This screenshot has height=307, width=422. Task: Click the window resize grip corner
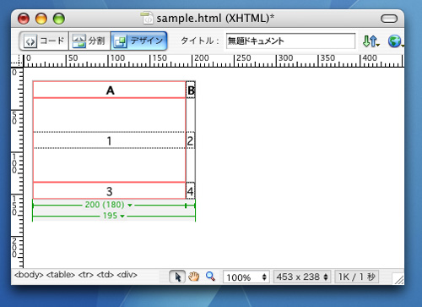point(398,278)
